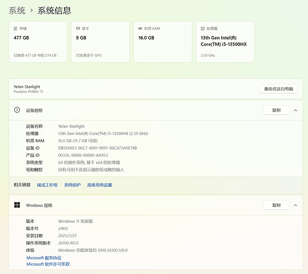Click the 设备规格 section header text
This screenshot has height=274, width=308.
(x=35, y=110)
